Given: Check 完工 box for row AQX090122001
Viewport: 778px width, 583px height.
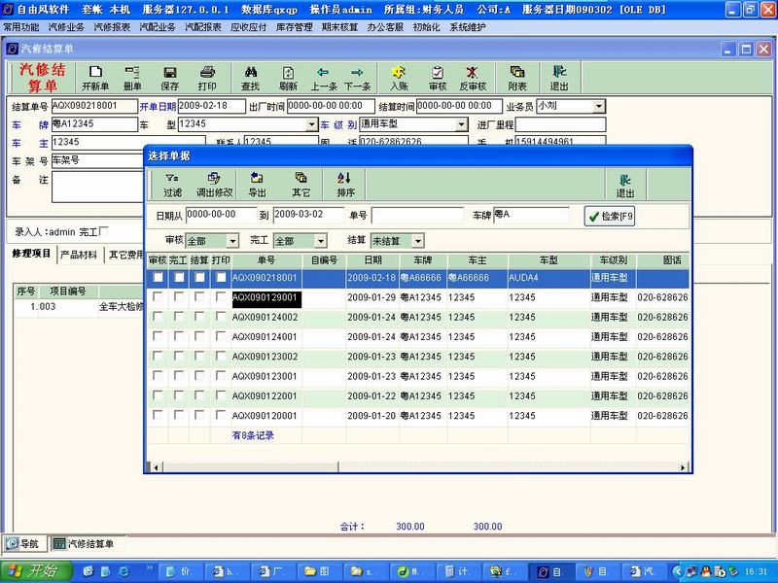Looking at the screenshot, I should (x=179, y=396).
